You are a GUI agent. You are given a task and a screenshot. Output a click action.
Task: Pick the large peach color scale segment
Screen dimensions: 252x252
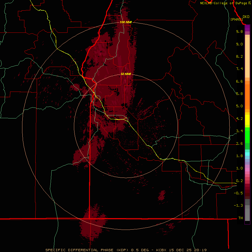[x=247, y=57]
